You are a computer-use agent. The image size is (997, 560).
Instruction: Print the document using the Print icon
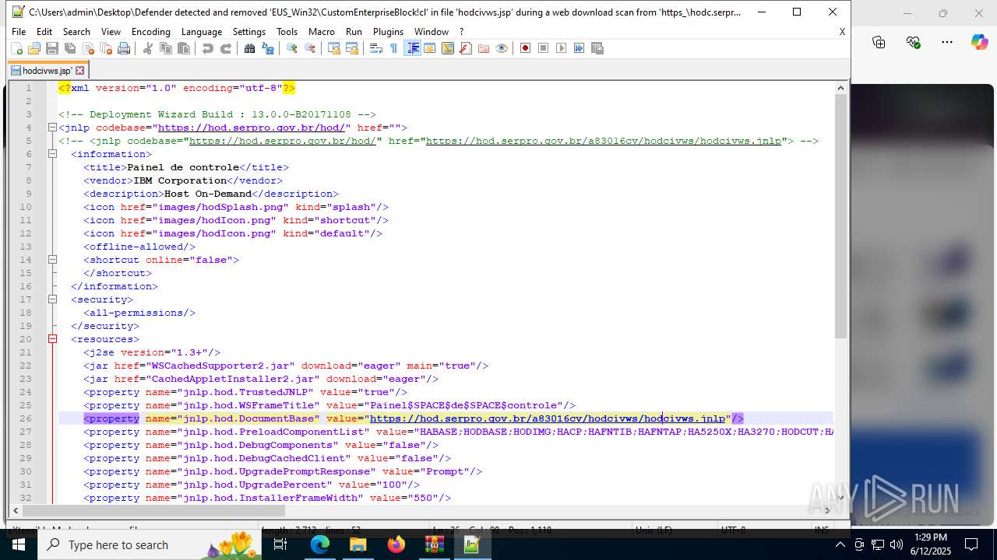pos(124,48)
